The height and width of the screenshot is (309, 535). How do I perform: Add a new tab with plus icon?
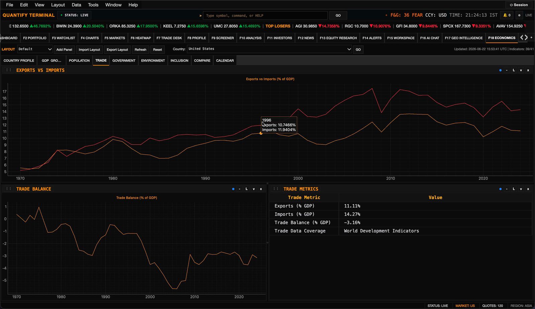531,37
